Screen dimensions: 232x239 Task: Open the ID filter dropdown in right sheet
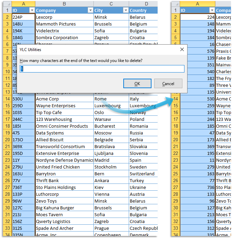click(212, 10)
